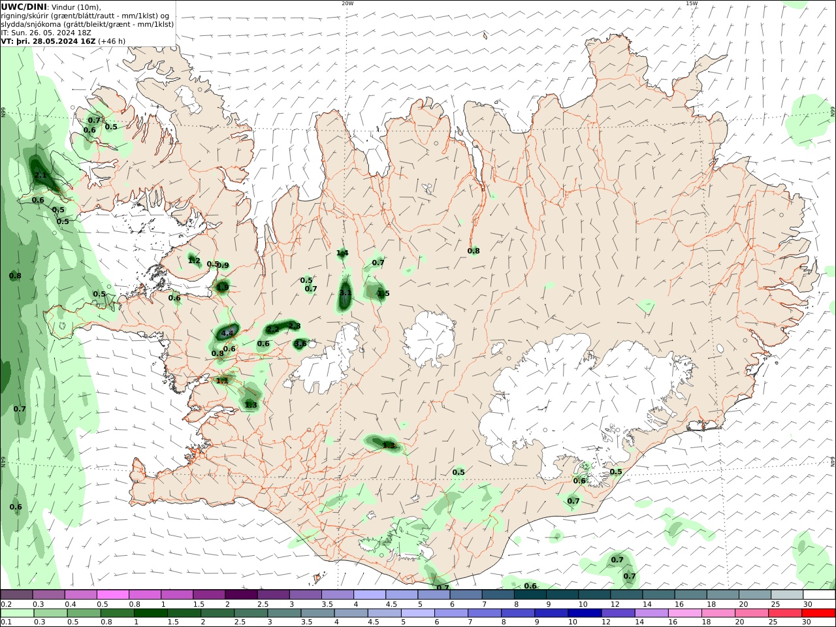
Task: Click the 4.4 precipitation value on the map
Action: coord(227,333)
